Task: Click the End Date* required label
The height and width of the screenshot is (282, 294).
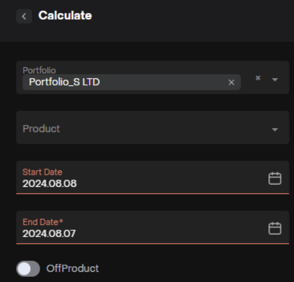Action: [x=43, y=222]
